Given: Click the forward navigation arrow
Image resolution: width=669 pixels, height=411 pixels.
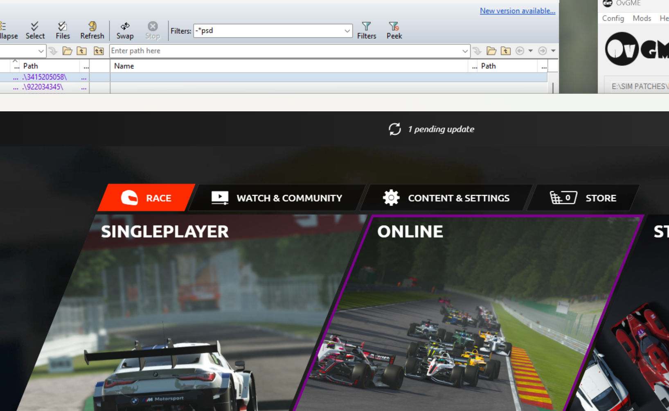Looking at the screenshot, I should point(542,51).
